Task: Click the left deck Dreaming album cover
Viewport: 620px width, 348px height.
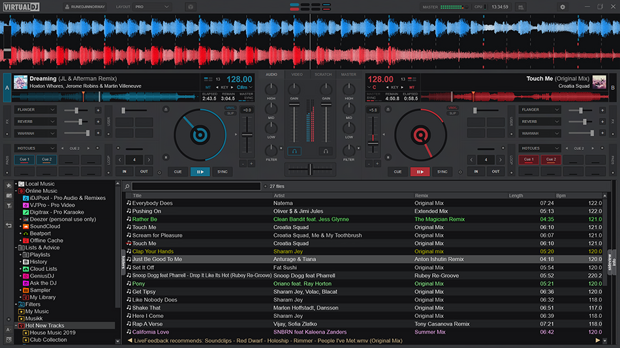Action: (20, 82)
